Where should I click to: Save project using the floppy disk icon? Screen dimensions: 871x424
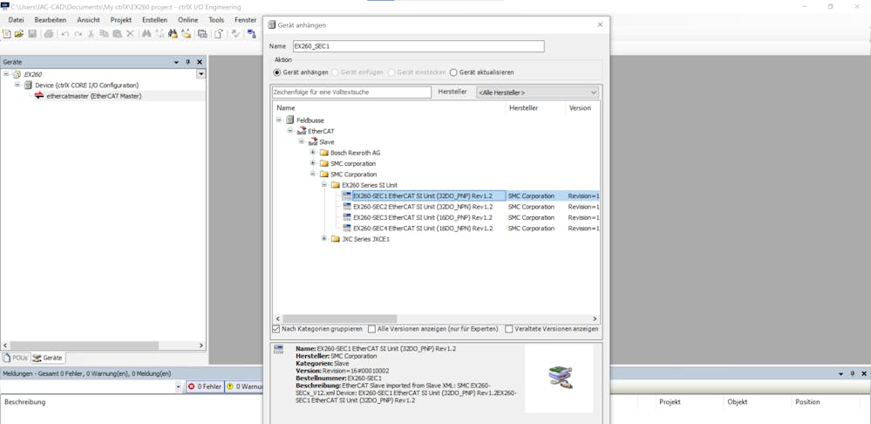(x=32, y=34)
